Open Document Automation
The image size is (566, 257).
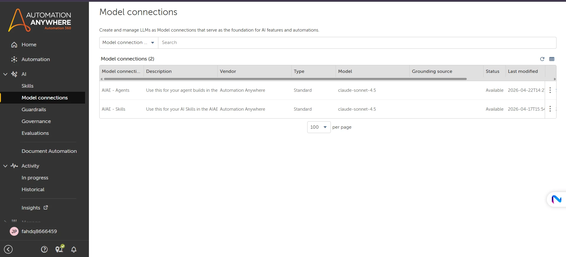pyautogui.click(x=49, y=151)
